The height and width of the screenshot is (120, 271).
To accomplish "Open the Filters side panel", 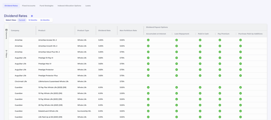I will [x=6, y=54].
